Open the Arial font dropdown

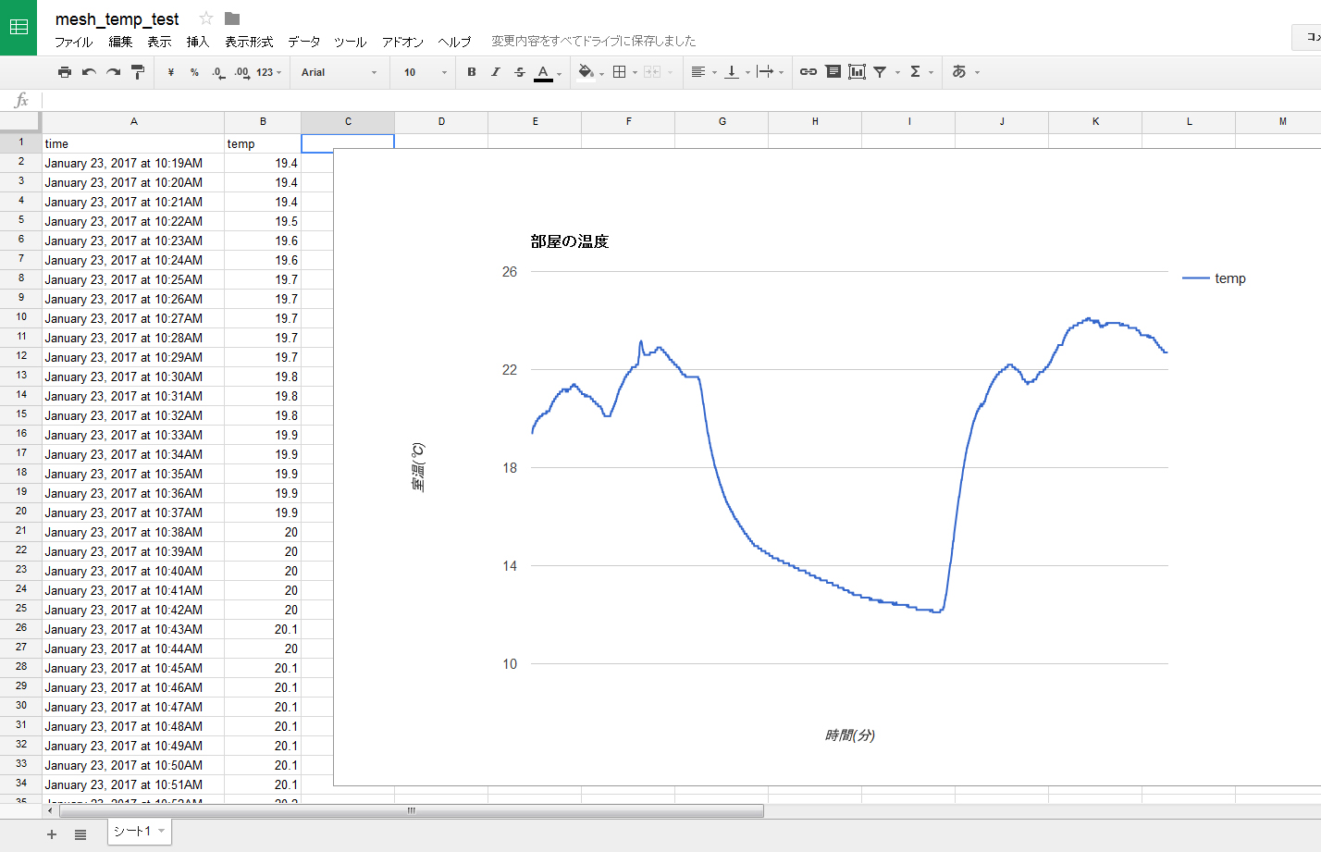point(339,72)
